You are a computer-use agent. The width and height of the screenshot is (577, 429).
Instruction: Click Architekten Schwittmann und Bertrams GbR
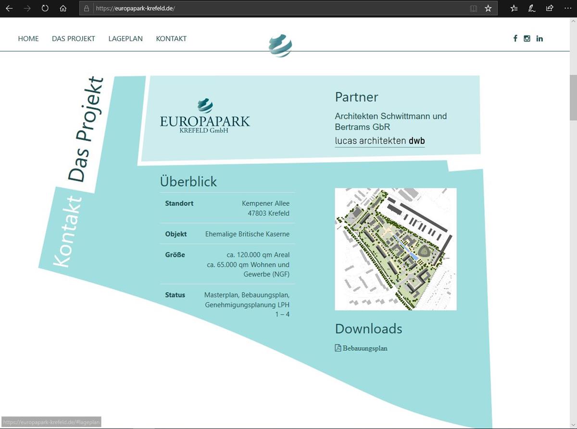pyautogui.click(x=391, y=122)
